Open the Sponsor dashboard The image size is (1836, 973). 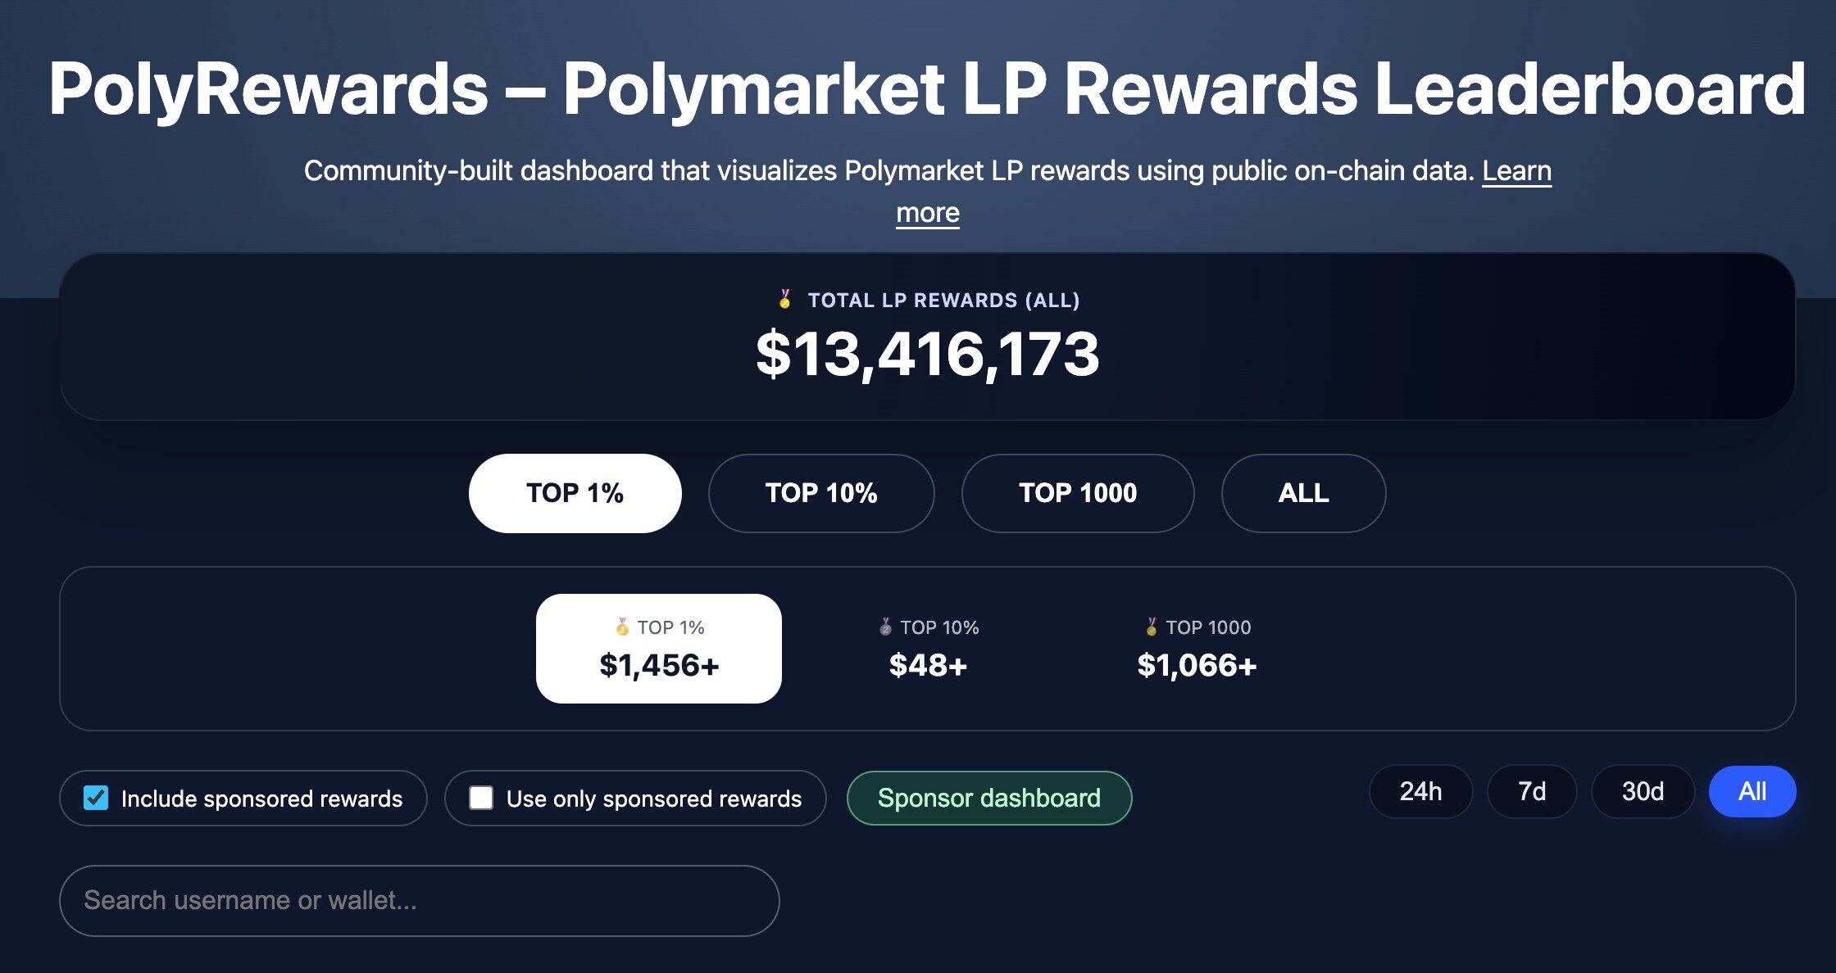click(x=988, y=798)
